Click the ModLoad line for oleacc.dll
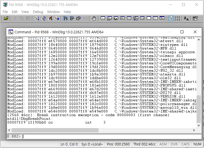The image size is (204, 148). pos(95,56)
